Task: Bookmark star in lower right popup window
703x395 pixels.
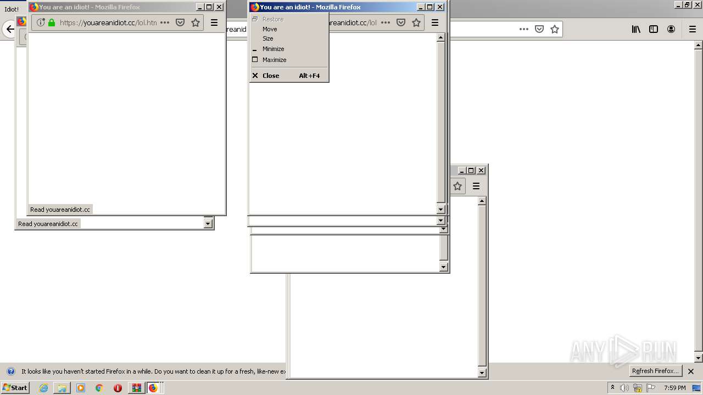Action: [457, 186]
